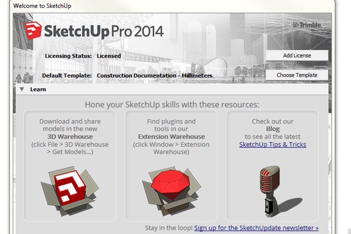Click the 'Licensing Status:' label
This screenshot has width=351, height=234.
tap(68, 56)
